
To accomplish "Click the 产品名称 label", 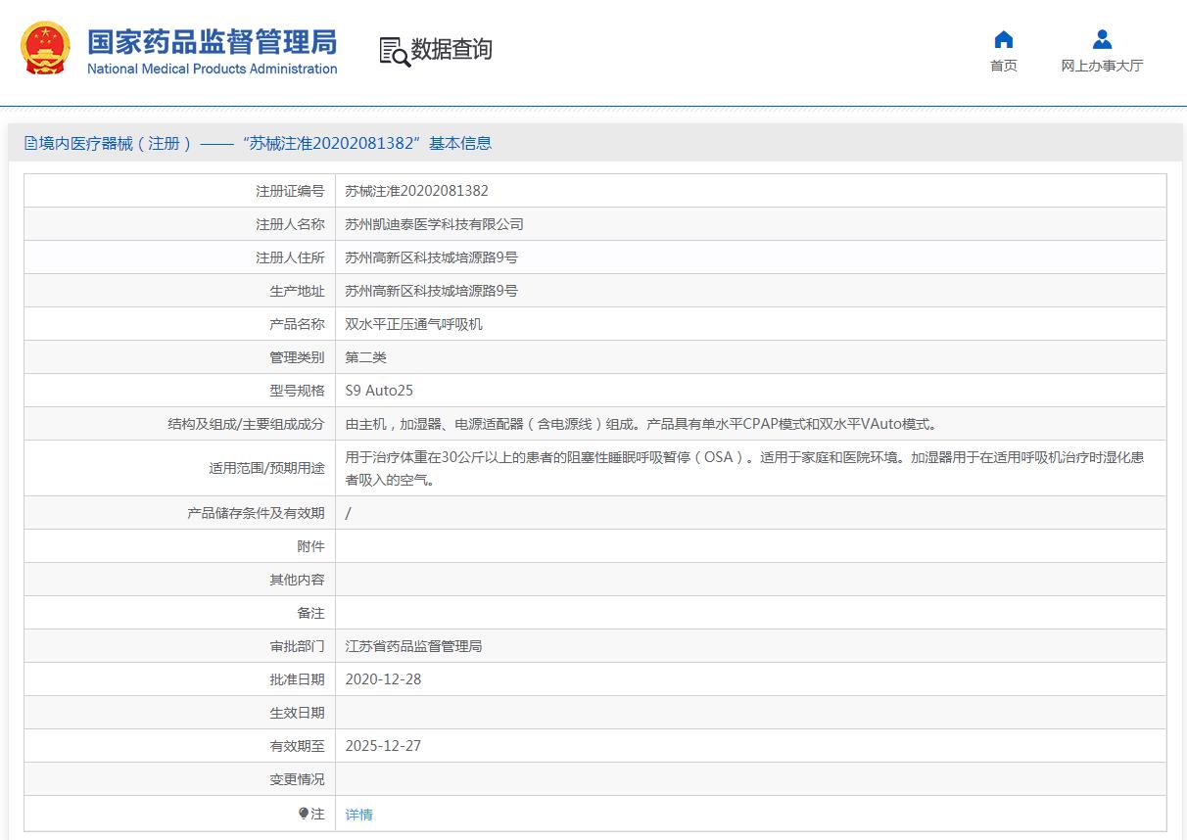I will 297,324.
